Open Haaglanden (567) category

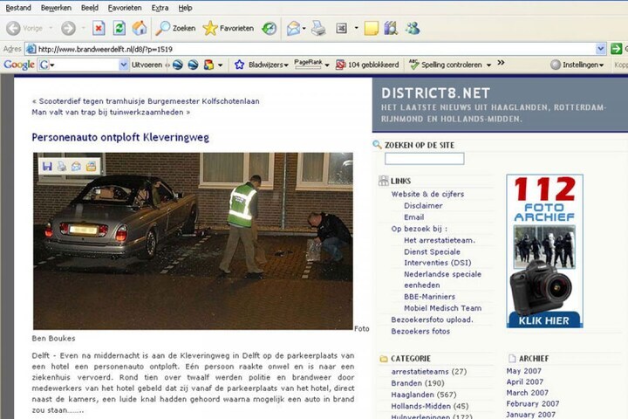[424, 395]
